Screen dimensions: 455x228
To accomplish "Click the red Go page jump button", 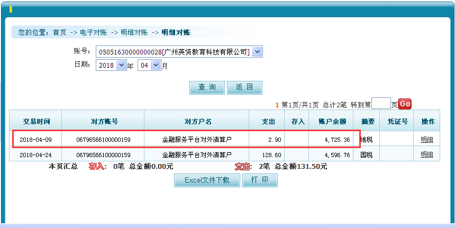I will click(405, 104).
